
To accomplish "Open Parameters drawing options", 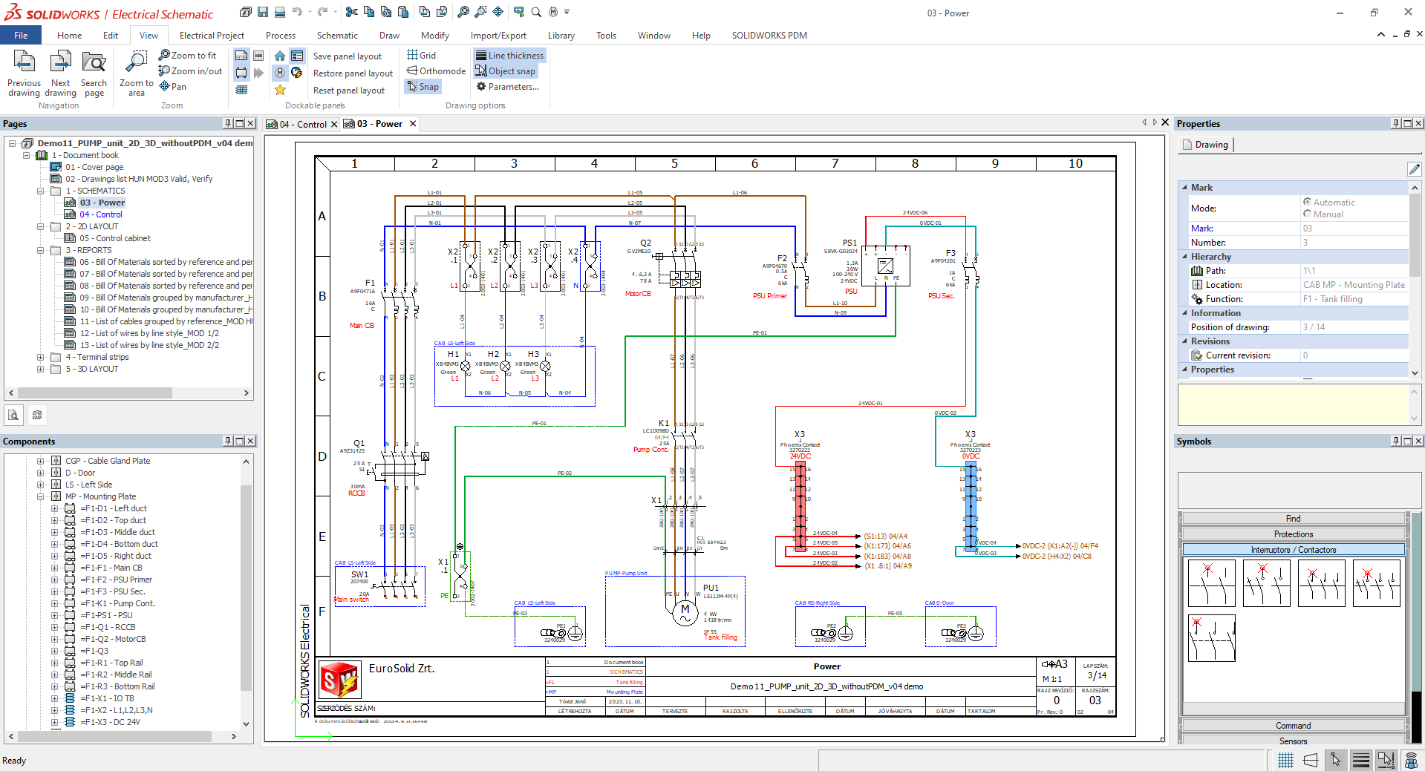I will [508, 87].
